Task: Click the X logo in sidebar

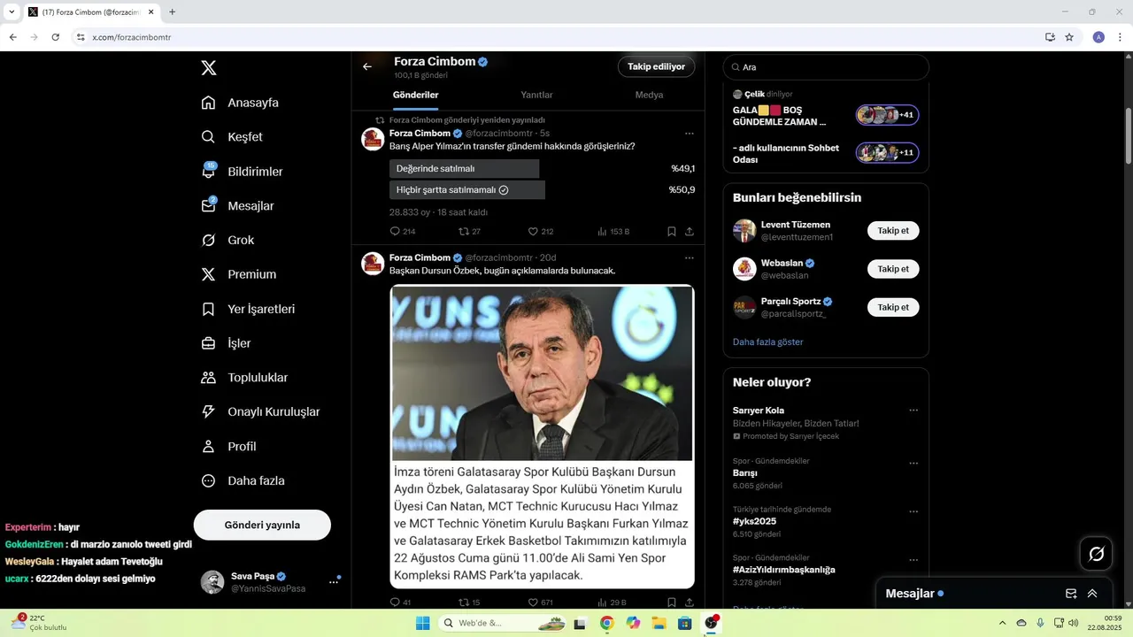Action: click(209, 68)
